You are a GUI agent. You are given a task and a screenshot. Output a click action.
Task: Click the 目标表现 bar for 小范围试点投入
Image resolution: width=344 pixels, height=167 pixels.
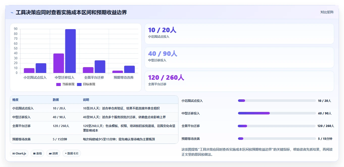click(x=41, y=68)
